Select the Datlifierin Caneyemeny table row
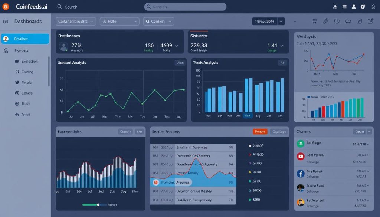Screen dimensions: 380x217 (x=193, y=200)
